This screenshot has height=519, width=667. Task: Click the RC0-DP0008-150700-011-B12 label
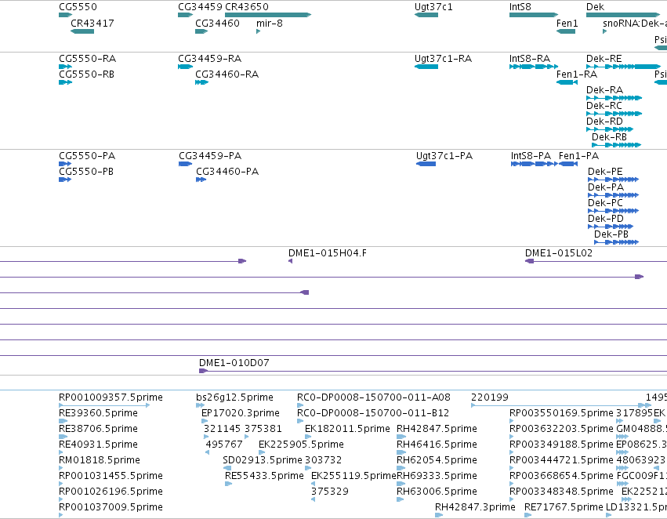tap(373, 413)
